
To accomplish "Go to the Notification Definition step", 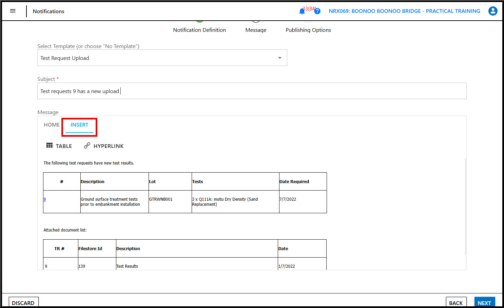I will tap(199, 30).
